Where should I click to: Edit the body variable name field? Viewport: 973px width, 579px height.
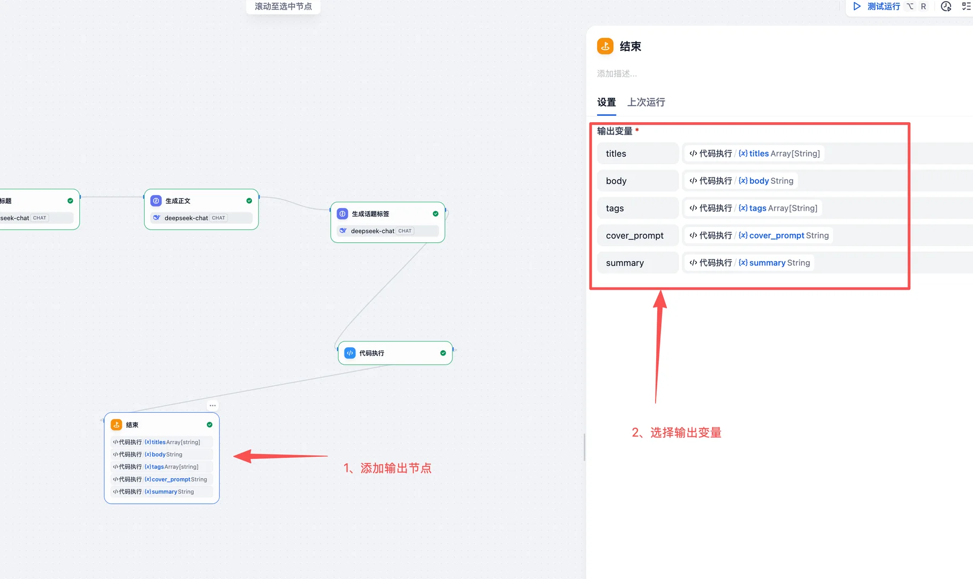pyautogui.click(x=638, y=181)
